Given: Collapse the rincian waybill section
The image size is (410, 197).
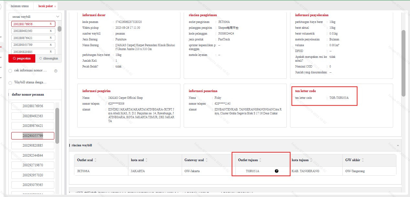Looking at the screenshot, I should coord(398,146).
